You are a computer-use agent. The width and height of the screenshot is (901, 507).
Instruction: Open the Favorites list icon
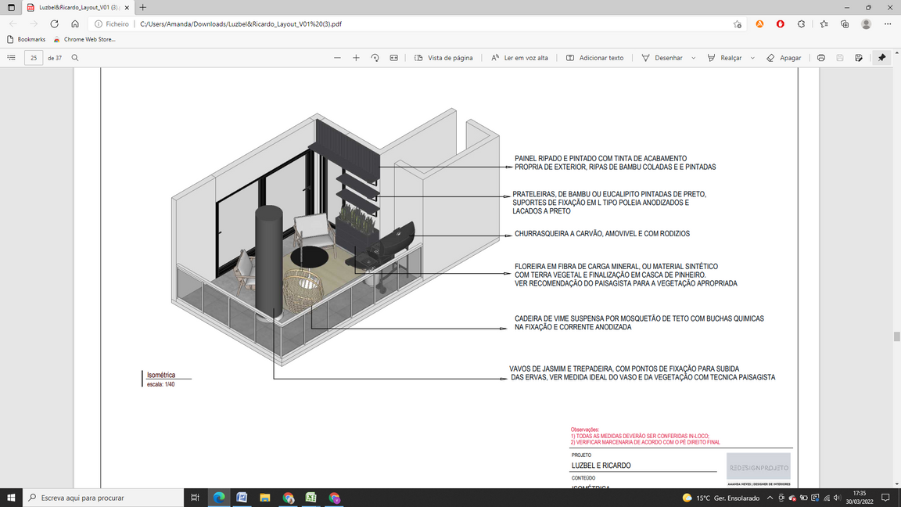[x=824, y=24]
